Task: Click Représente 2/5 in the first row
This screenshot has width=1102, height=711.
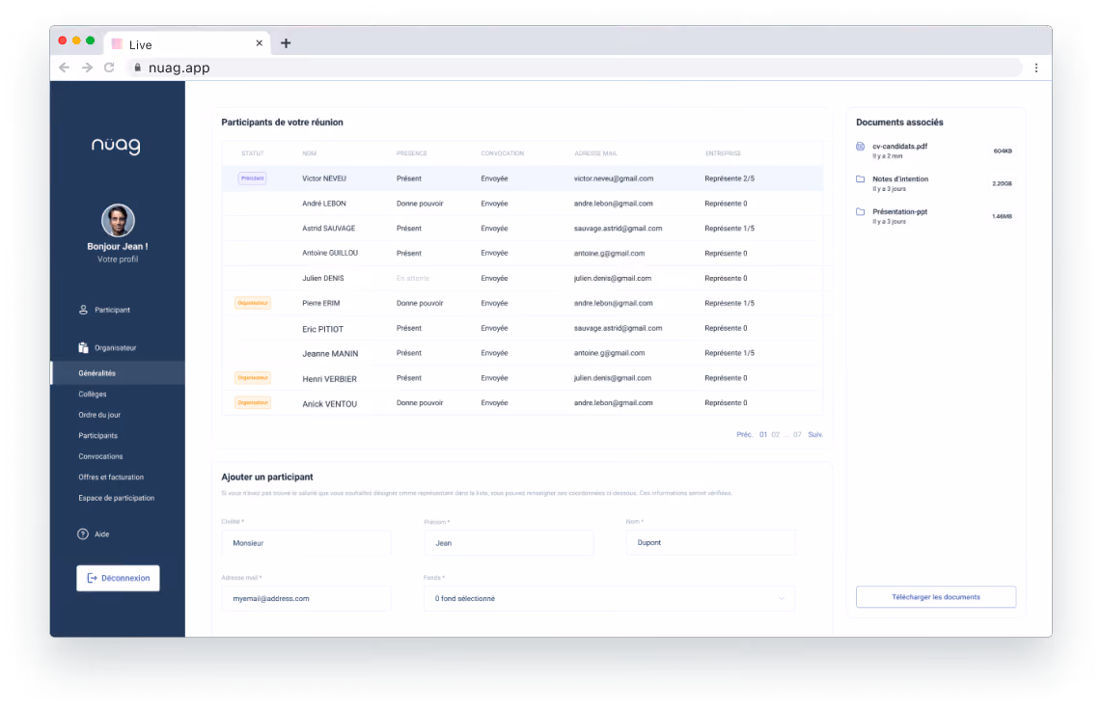Action: click(x=730, y=178)
